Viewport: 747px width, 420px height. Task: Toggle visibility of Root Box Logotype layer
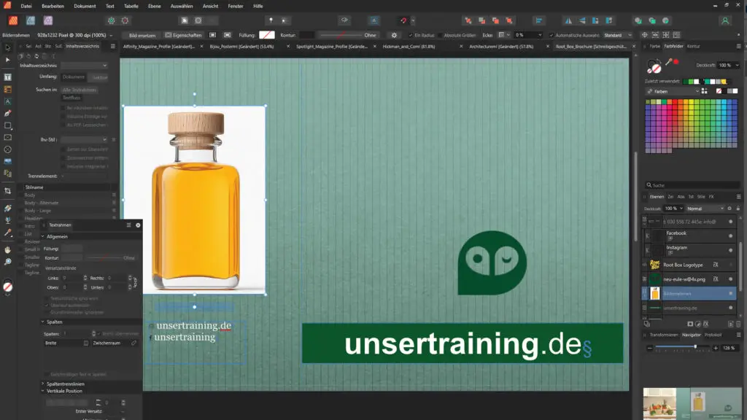click(730, 265)
